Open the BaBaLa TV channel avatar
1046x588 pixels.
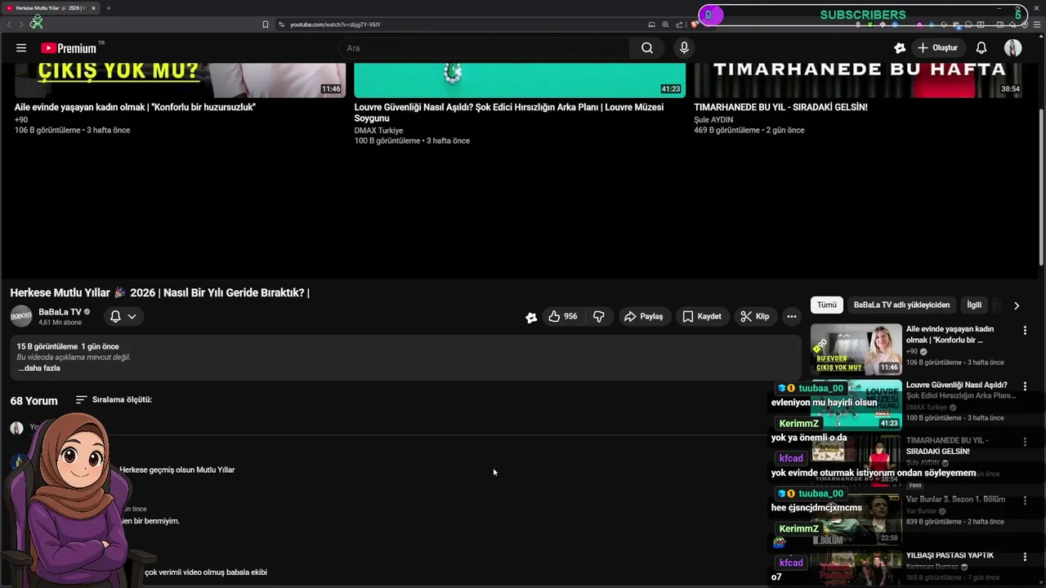21,316
